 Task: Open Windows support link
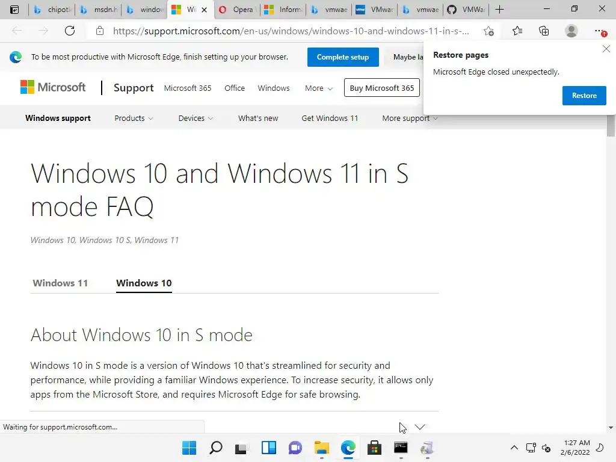pos(58,119)
